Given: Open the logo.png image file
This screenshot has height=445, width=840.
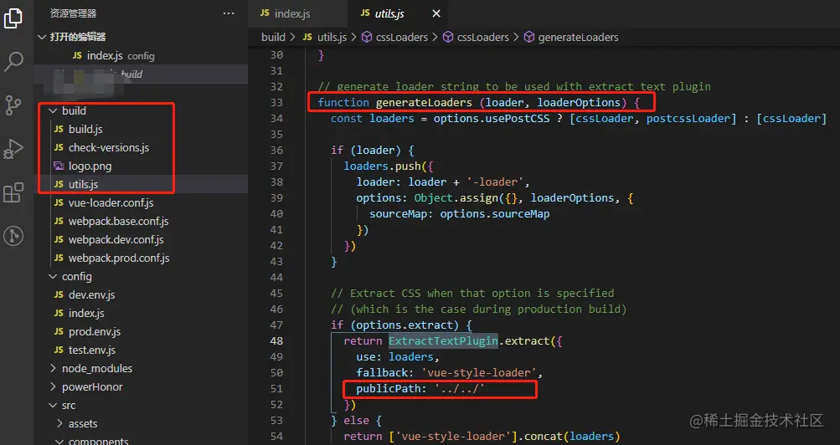Looking at the screenshot, I should (141, 166).
